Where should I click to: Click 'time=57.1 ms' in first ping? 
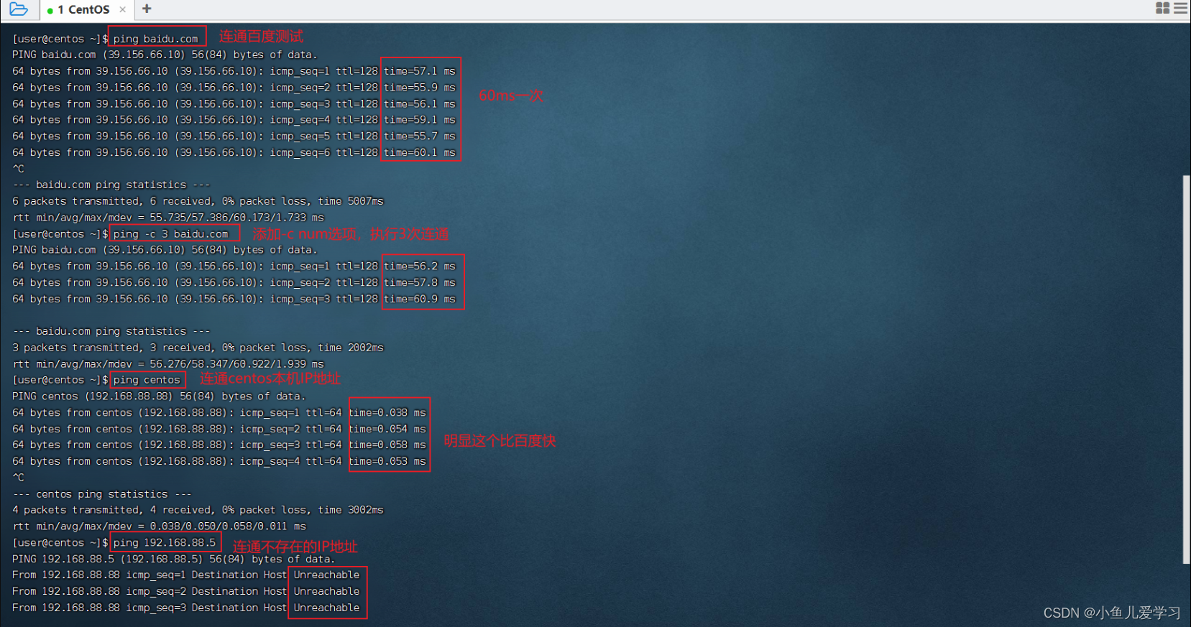420,71
